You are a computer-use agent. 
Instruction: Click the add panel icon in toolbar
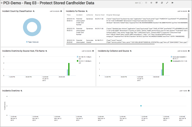[x=146, y=3]
